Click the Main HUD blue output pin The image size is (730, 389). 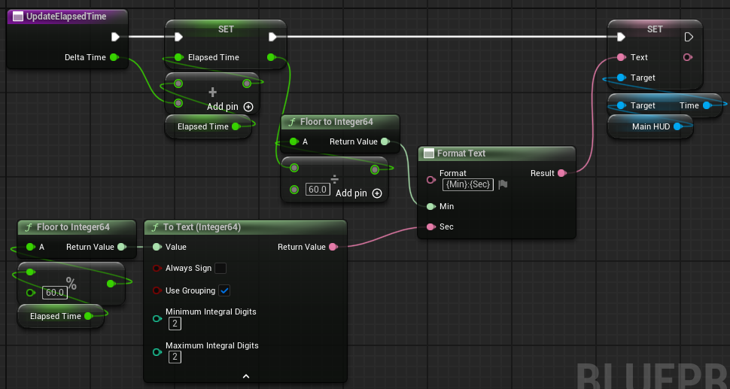click(x=677, y=126)
